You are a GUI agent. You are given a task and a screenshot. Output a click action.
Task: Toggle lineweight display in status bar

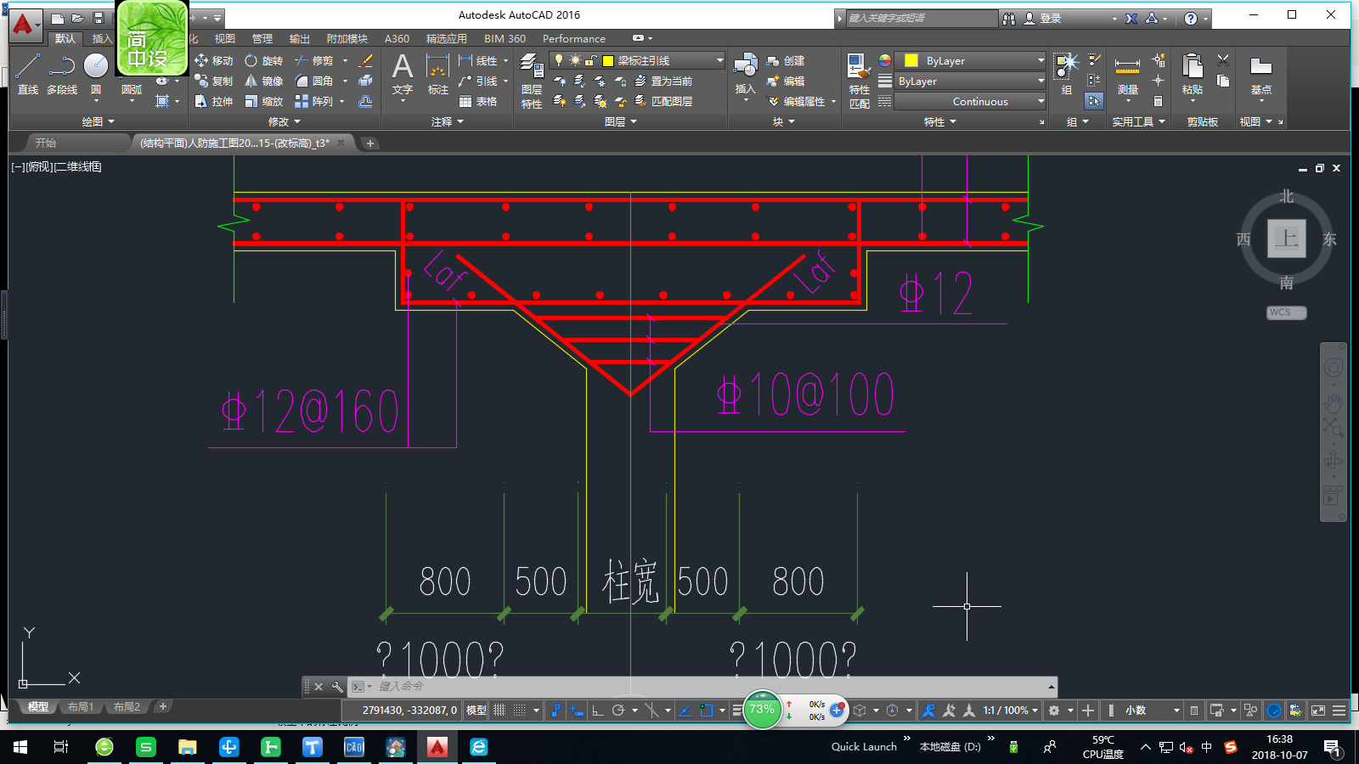737,711
